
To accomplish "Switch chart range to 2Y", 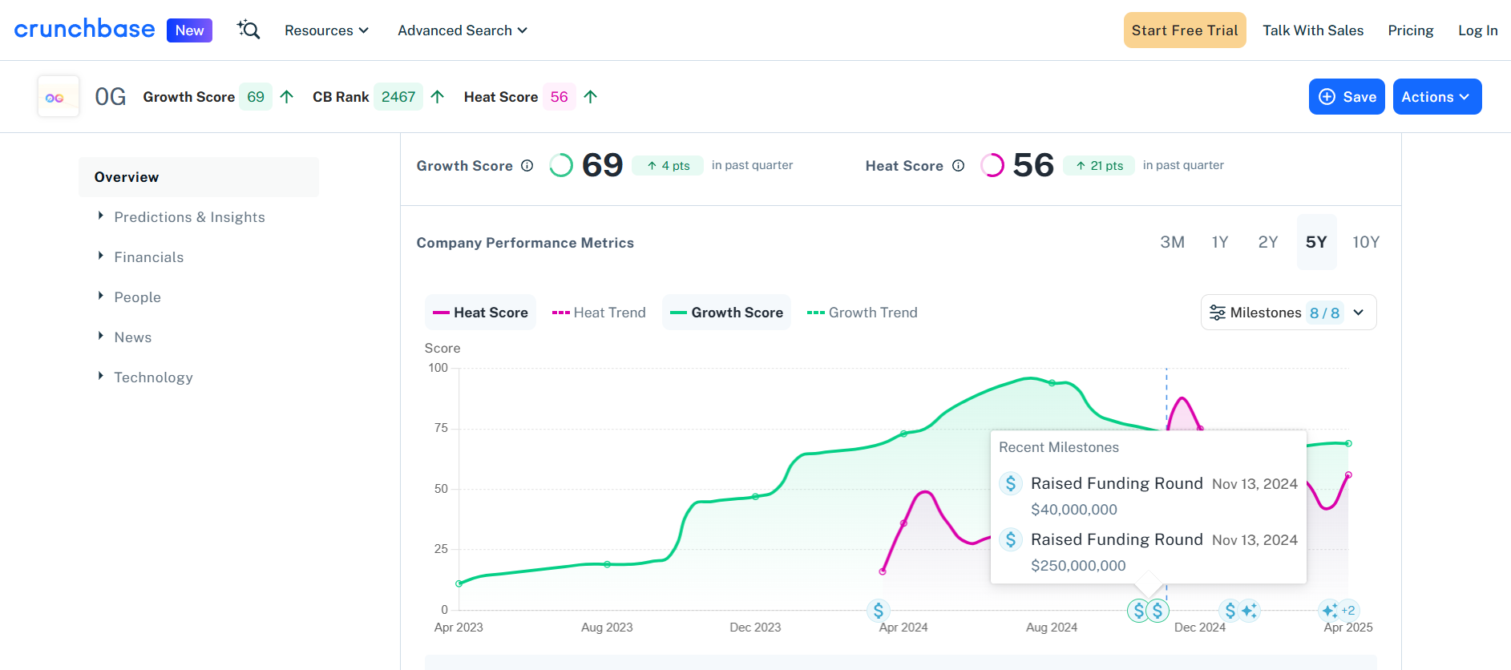I will coord(1267,242).
